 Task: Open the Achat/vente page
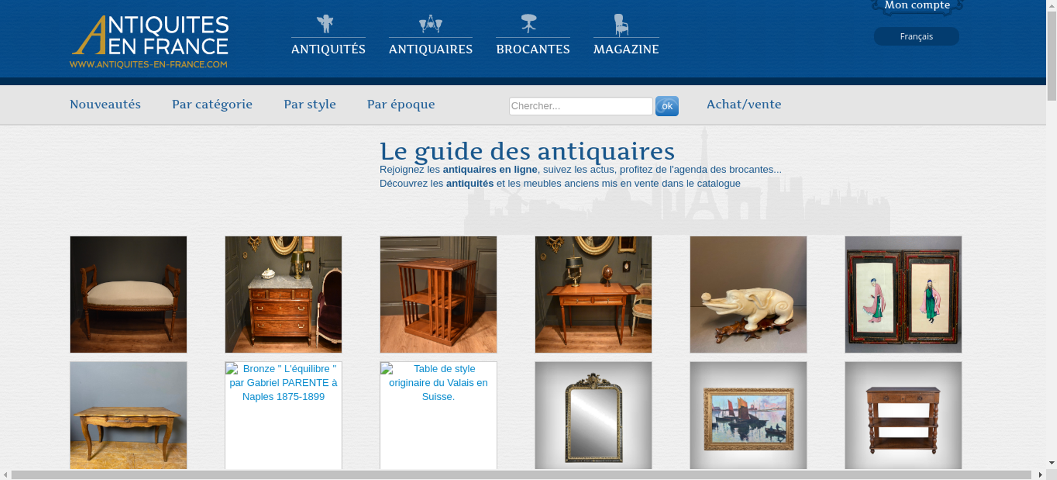point(744,104)
